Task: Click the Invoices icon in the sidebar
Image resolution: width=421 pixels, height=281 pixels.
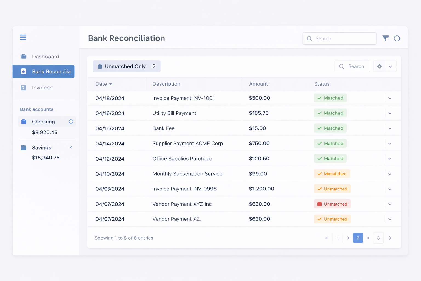Action: 23,88
